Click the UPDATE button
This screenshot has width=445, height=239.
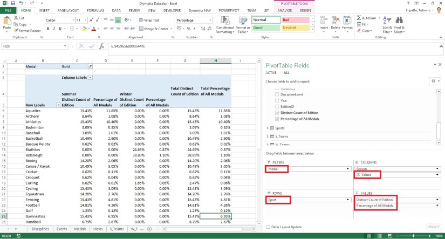tap(434, 227)
